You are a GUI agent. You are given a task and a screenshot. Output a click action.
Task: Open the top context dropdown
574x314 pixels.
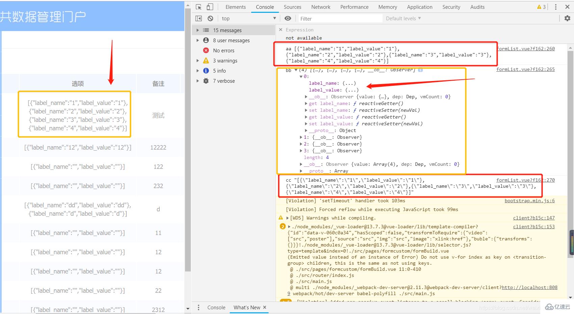[249, 18]
